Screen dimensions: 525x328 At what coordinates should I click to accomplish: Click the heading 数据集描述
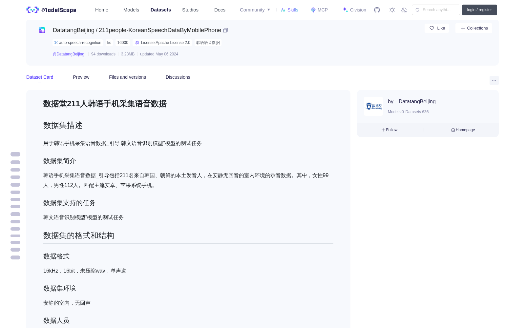pos(63,125)
